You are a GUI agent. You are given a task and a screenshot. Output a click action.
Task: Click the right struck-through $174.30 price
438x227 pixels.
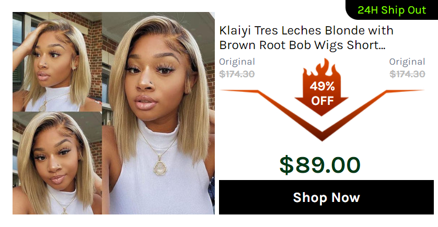407,74
